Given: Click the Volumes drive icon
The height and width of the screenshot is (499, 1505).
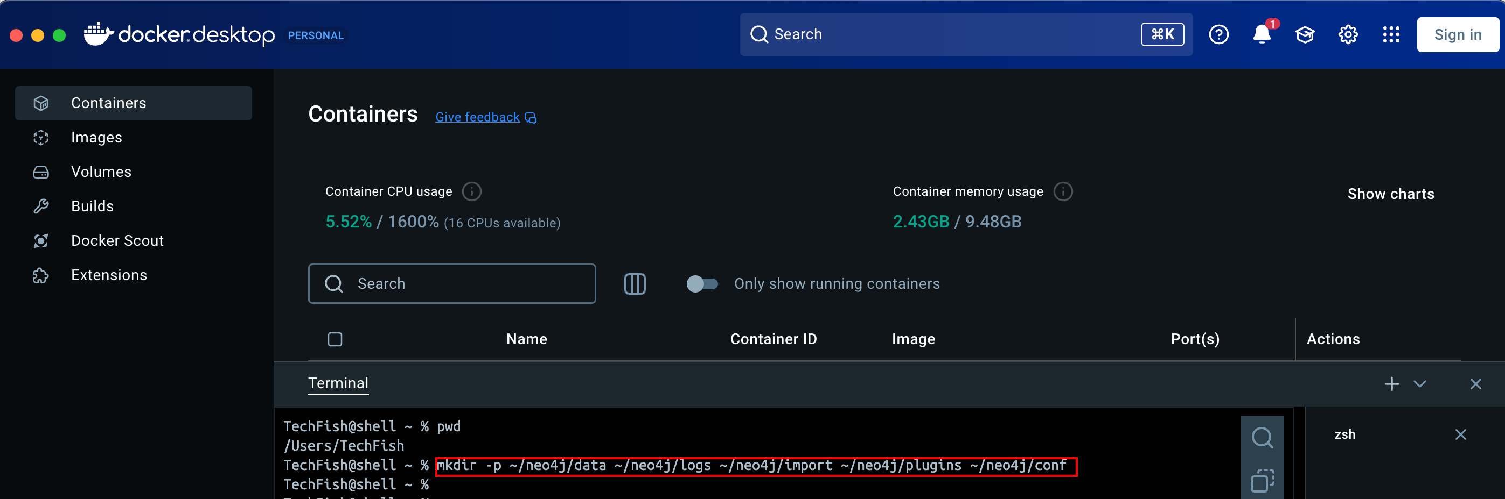Looking at the screenshot, I should click(x=41, y=172).
